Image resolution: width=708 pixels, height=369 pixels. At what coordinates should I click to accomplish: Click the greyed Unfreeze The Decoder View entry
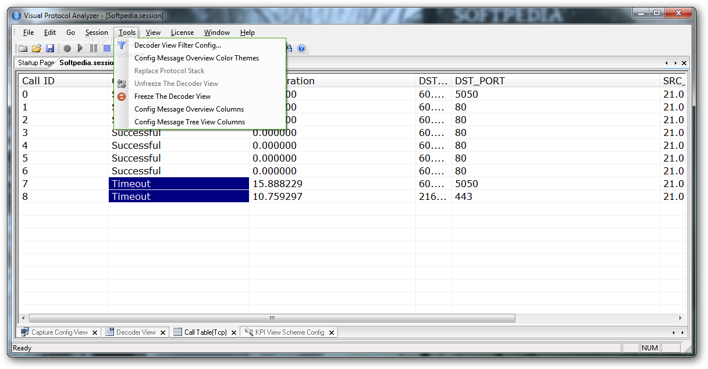point(199,84)
